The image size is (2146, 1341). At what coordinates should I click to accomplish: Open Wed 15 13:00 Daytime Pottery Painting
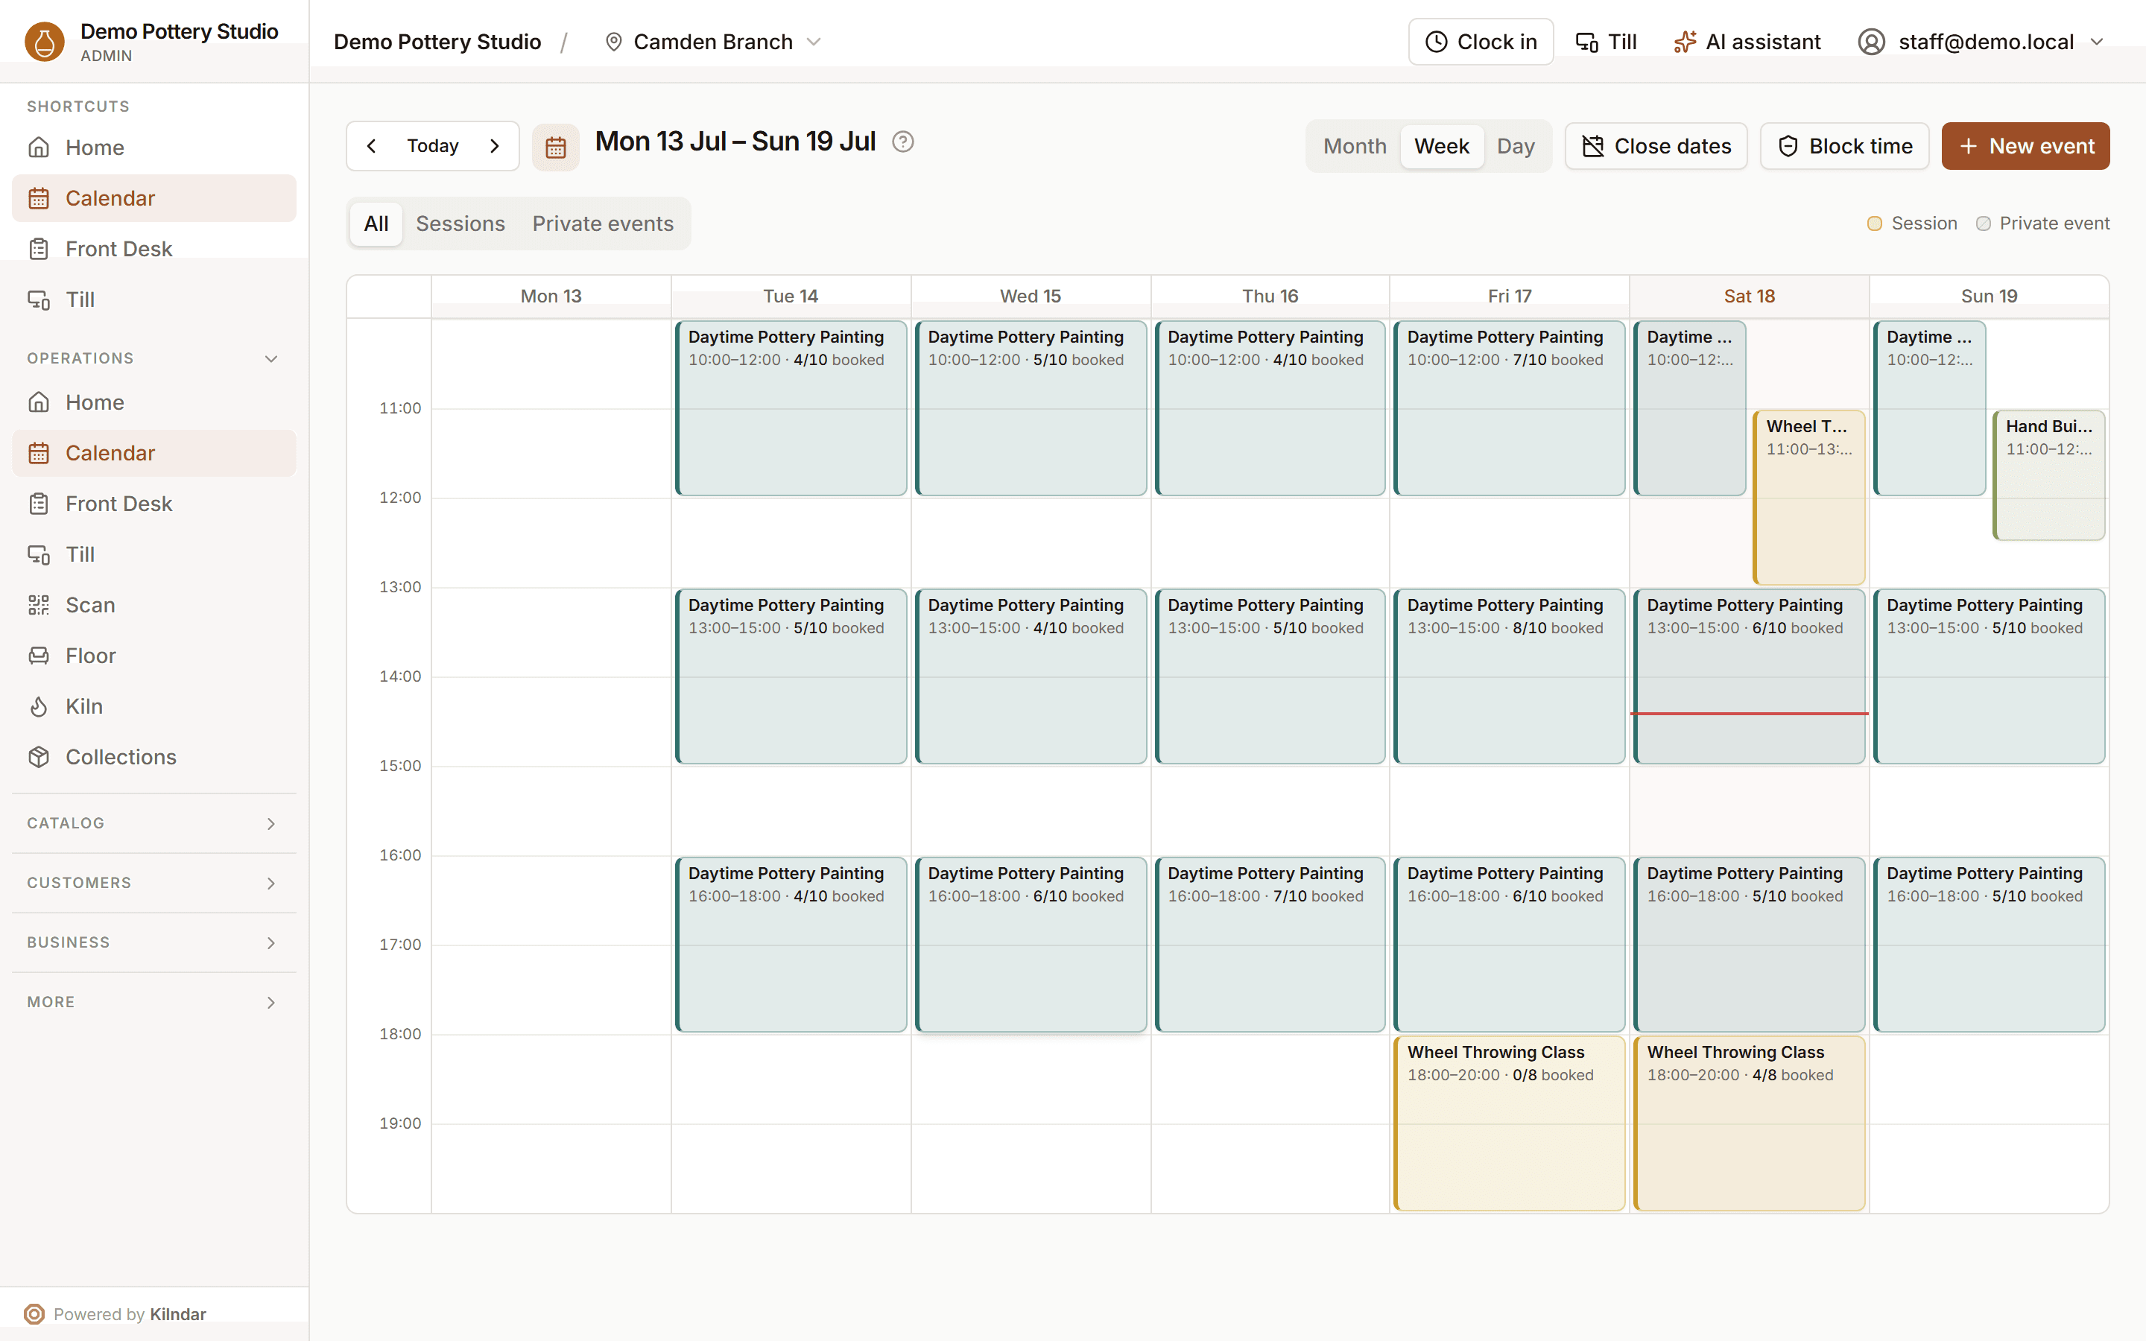point(1031,676)
